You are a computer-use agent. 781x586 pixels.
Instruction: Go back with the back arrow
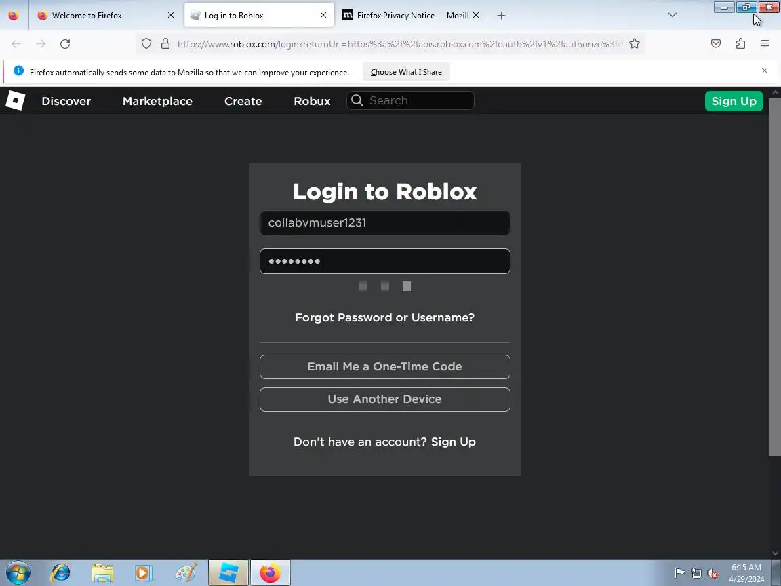coord(16,44)
